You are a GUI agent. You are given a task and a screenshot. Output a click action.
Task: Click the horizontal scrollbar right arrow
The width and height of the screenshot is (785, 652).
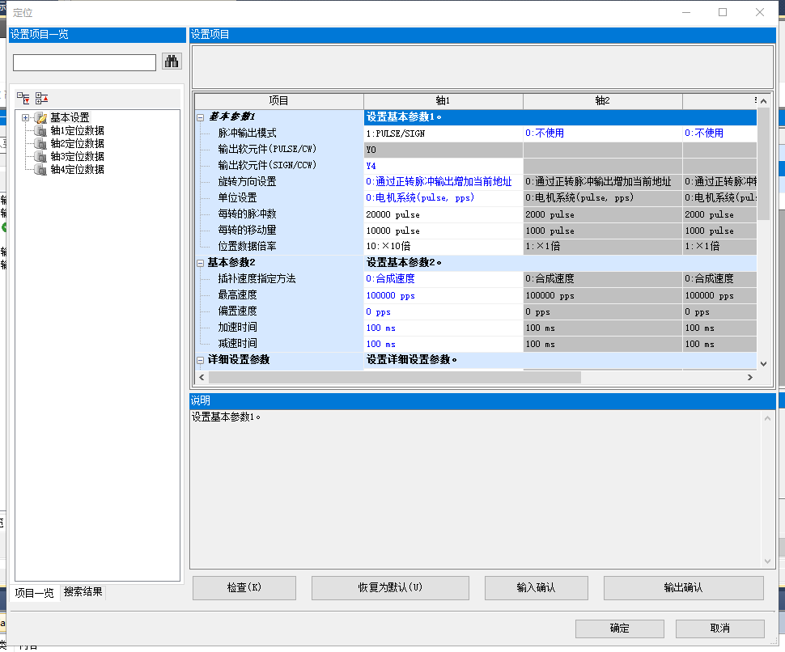click(x=749, y=377)
